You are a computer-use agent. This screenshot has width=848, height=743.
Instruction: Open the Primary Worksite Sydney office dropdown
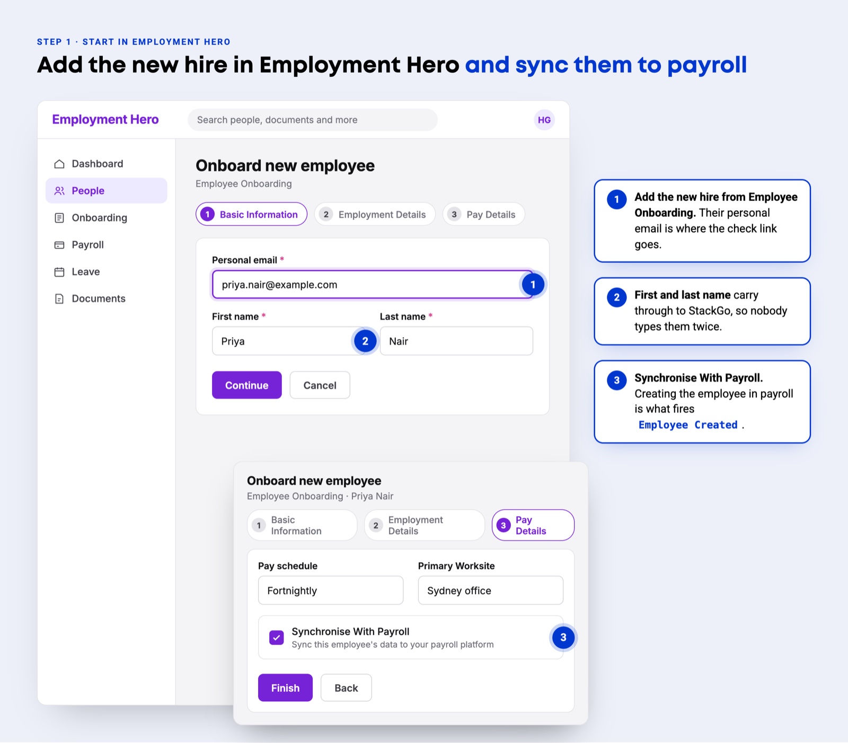click(x=491, y=590)
